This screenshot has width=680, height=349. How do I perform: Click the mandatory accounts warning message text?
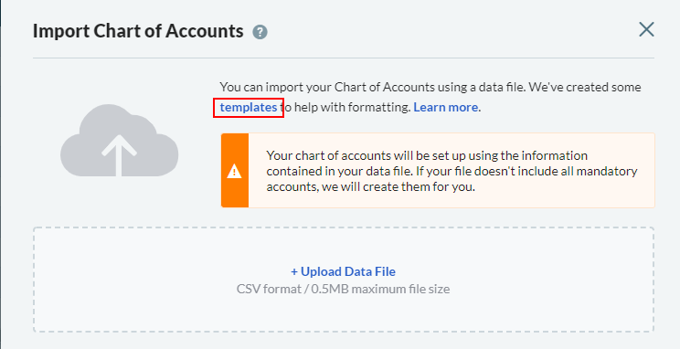tap(452, 171)
